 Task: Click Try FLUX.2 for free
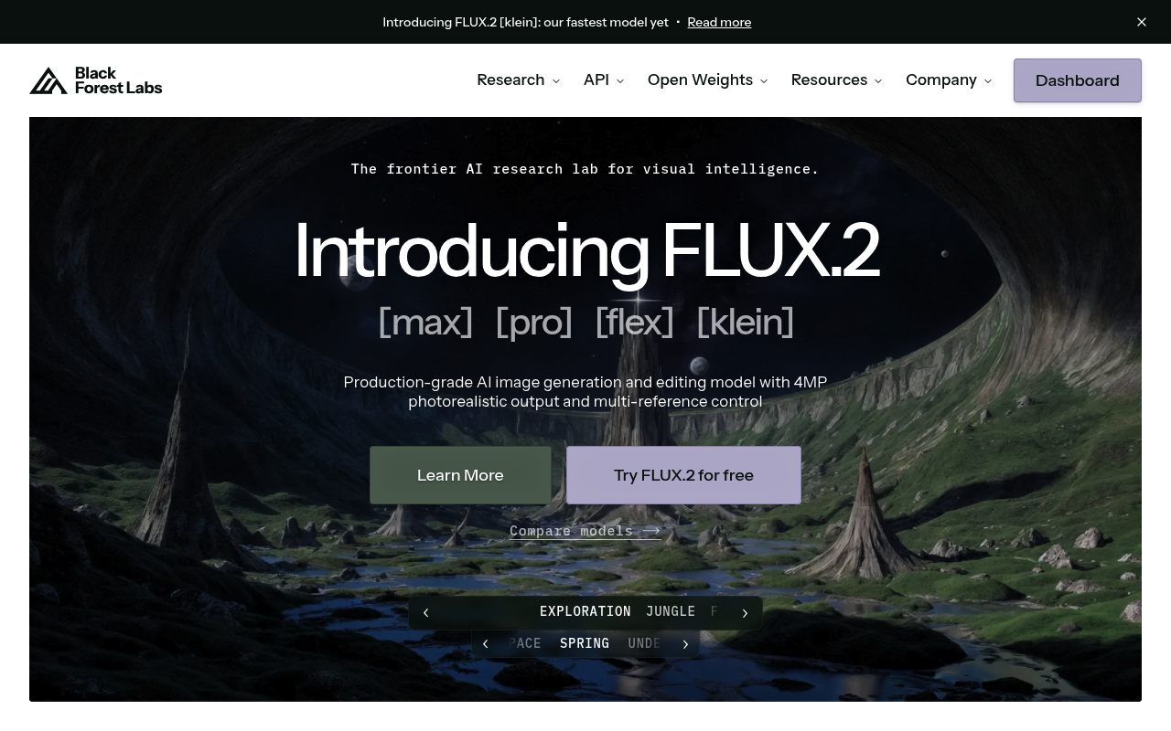pos(683,475)
